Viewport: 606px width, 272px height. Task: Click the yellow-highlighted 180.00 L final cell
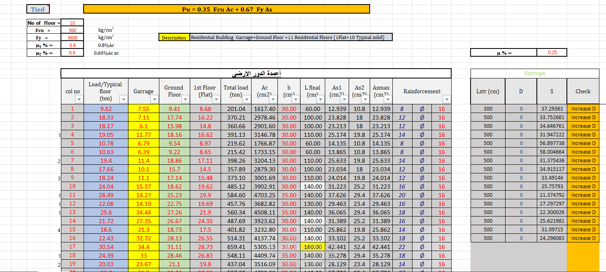click(312, 247)
